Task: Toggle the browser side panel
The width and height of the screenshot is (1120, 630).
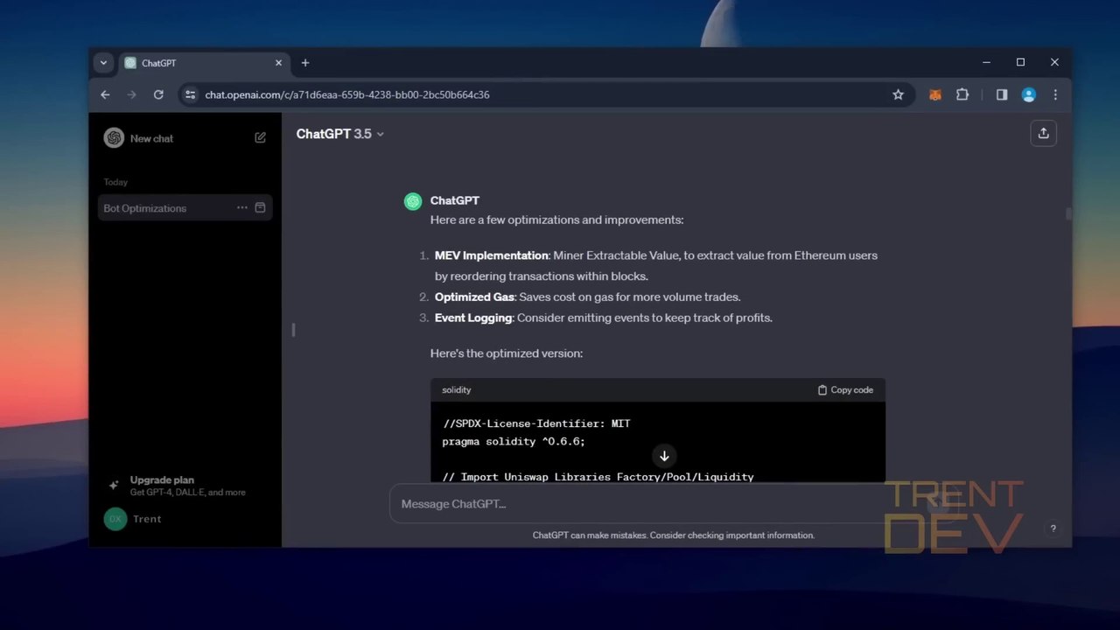Action: tap(1002, 94)
